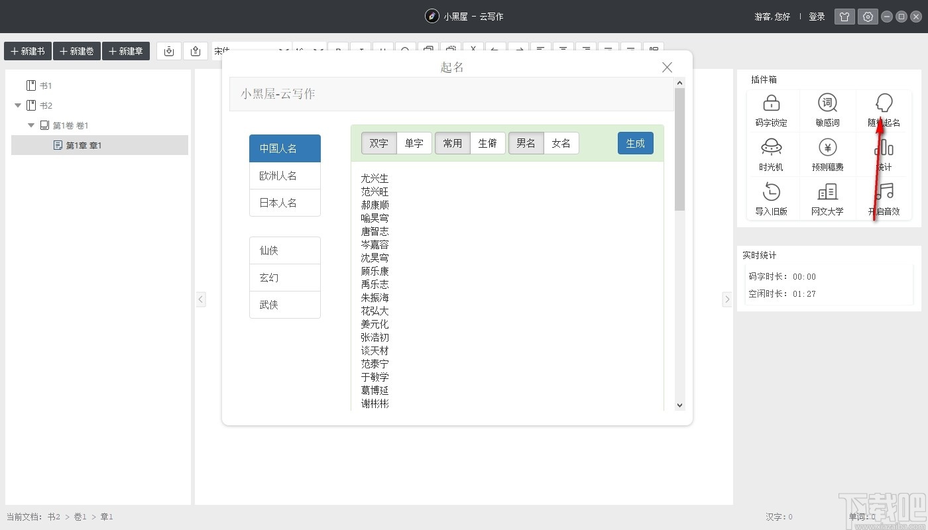Click the 新建卷 new volume button
The width and height of the screenshot is (928, 530).
pos(77,51)
